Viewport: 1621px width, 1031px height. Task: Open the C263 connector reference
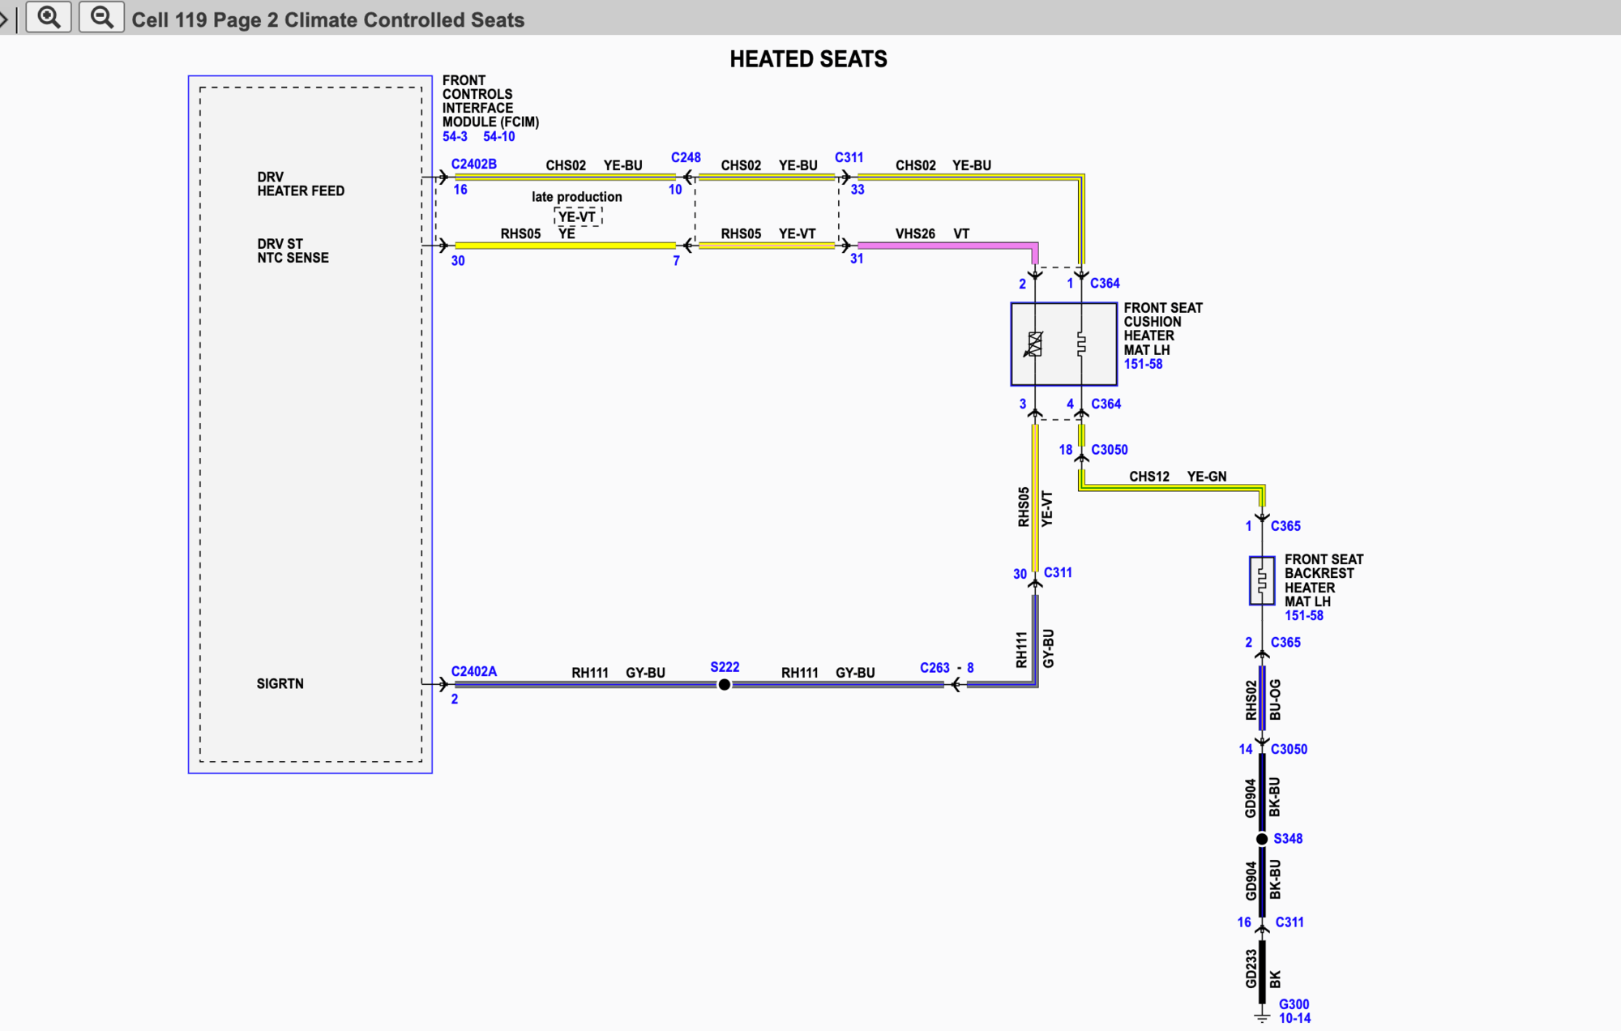point(935,668)
